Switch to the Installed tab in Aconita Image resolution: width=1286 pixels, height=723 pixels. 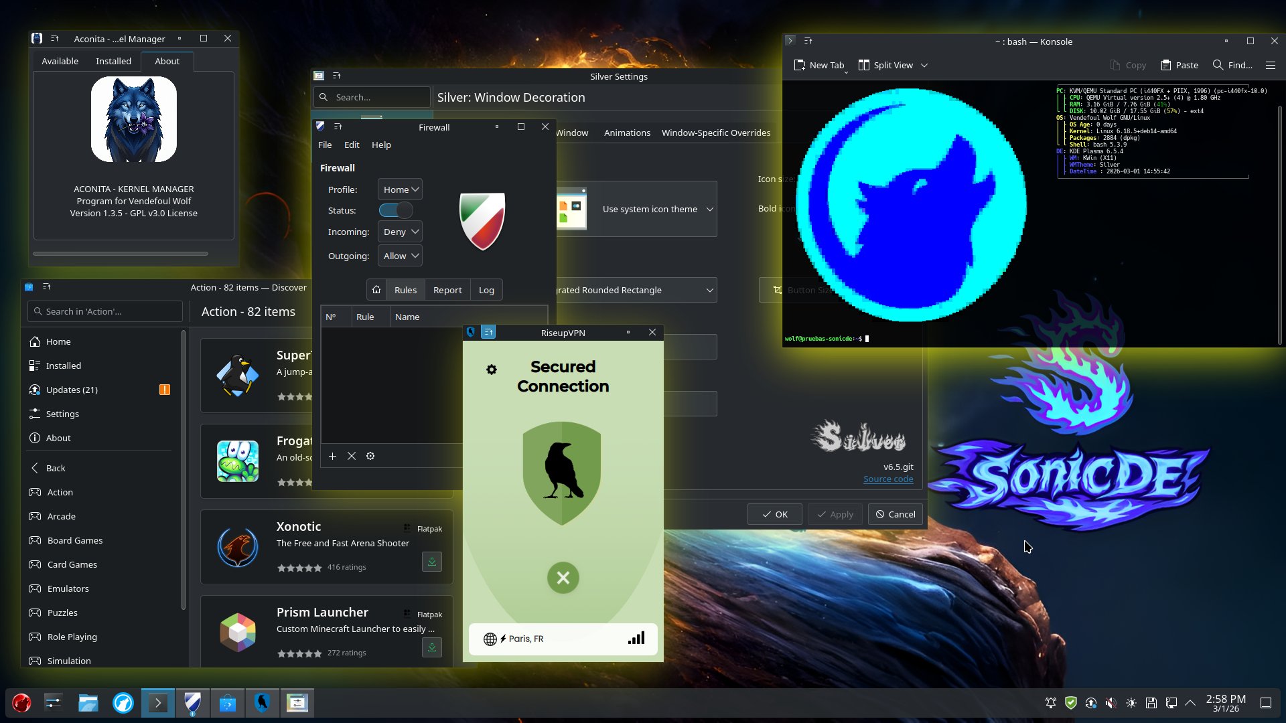[x=113, y=61]
